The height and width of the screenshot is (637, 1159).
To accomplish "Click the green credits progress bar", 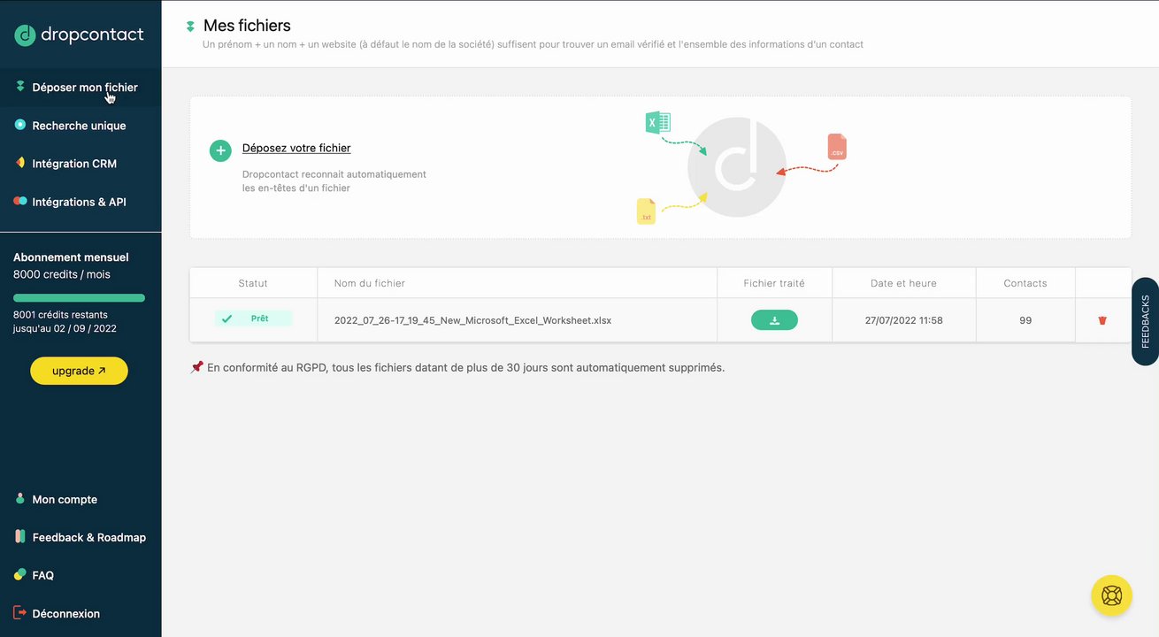I will pos(79,298).
